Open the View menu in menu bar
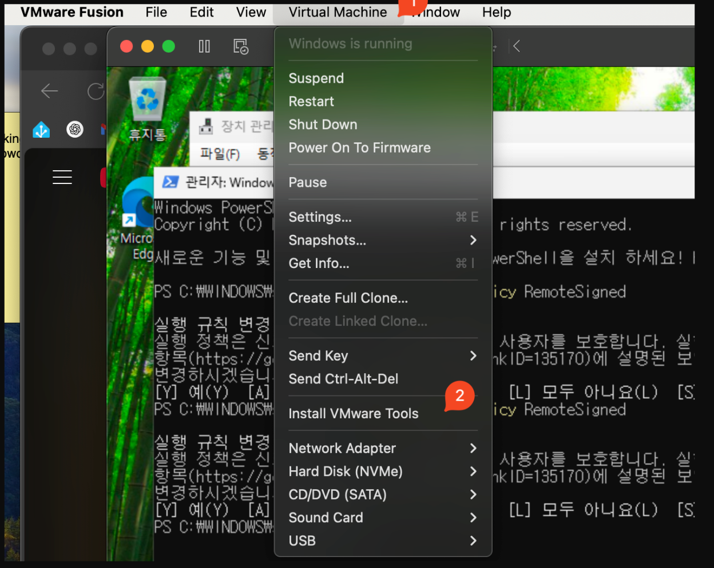Image resolution: width=714 pixels, height=568 pixels. 251,12
